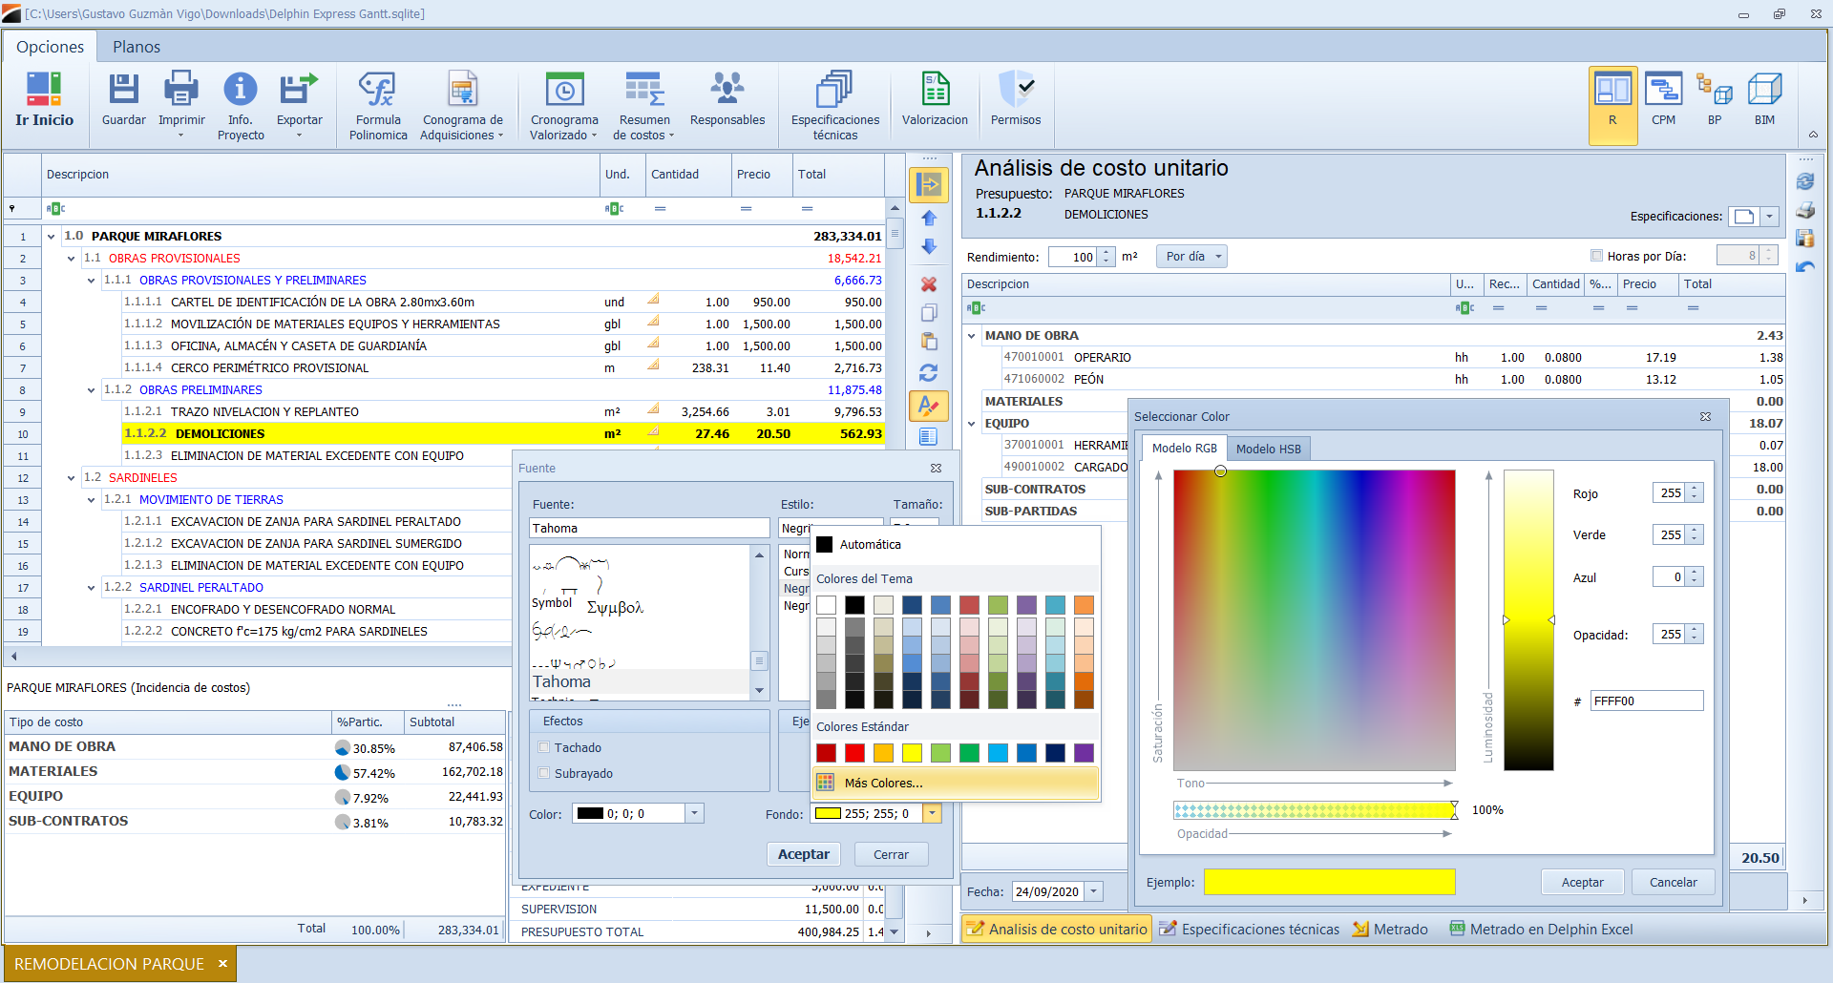
Task: Enable the Subrayado effect checkbox
Action: click(544, 774)
